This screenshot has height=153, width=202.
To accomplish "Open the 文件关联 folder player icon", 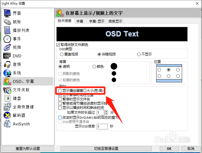I will pos(7,90).
